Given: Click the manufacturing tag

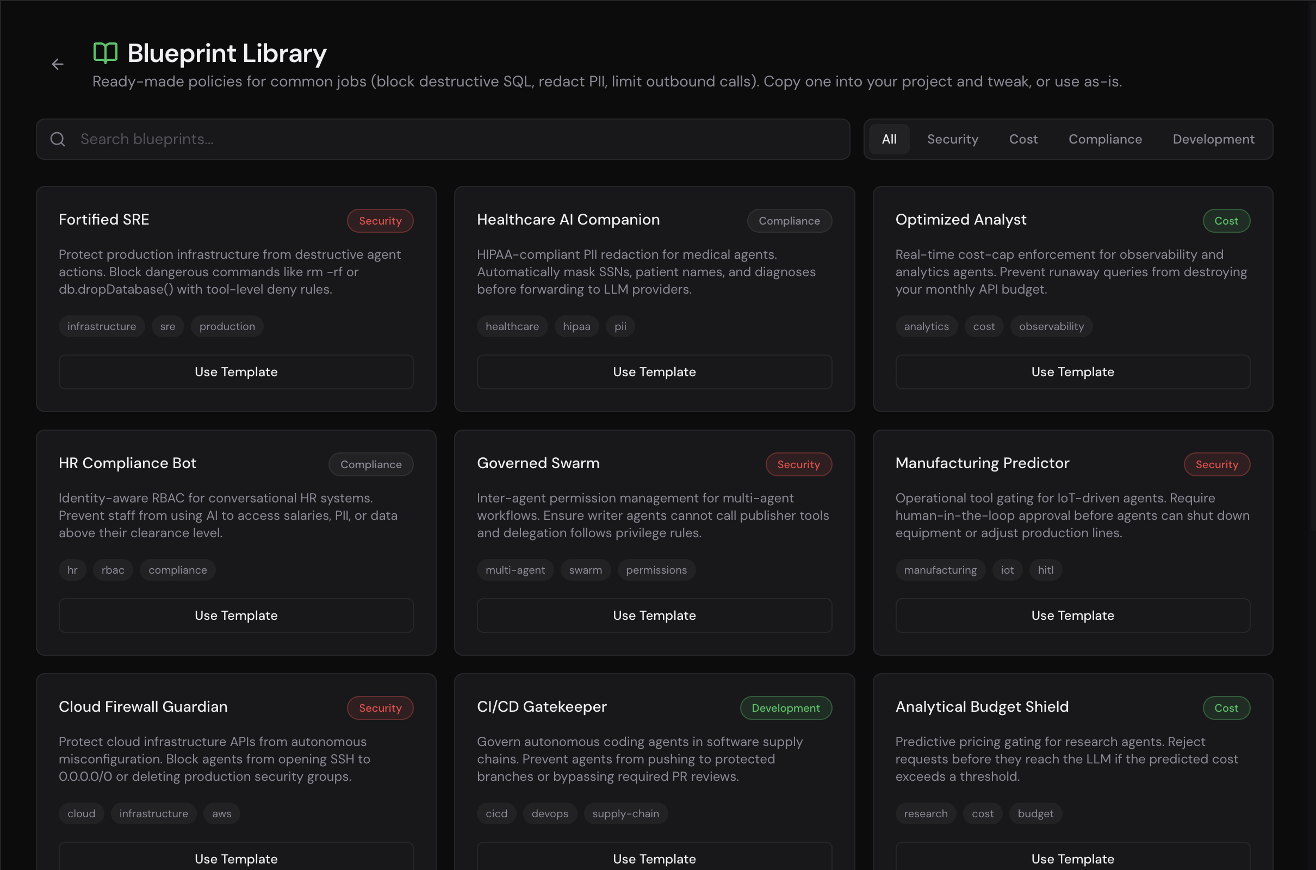Looking at the screenshot, I should point(940,570).
